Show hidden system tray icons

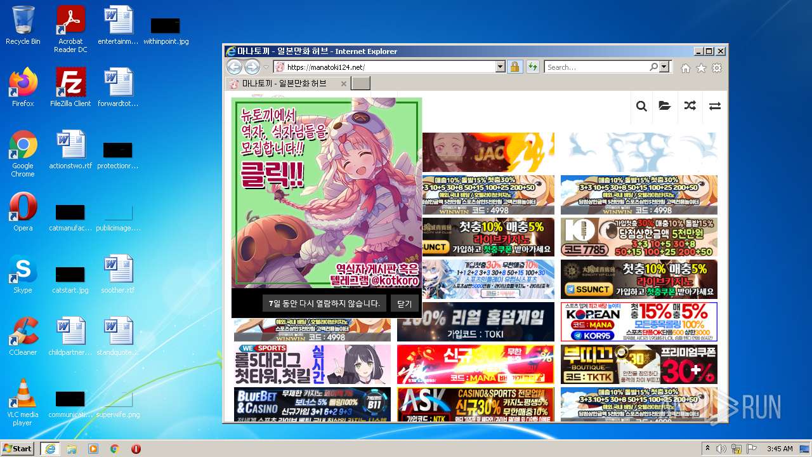pos(707,449)
